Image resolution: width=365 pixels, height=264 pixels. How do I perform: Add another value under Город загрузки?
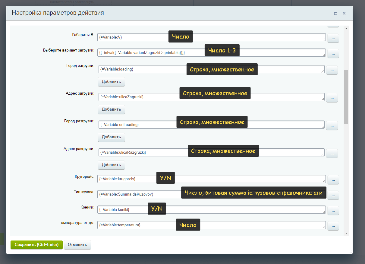coord(111,82)
